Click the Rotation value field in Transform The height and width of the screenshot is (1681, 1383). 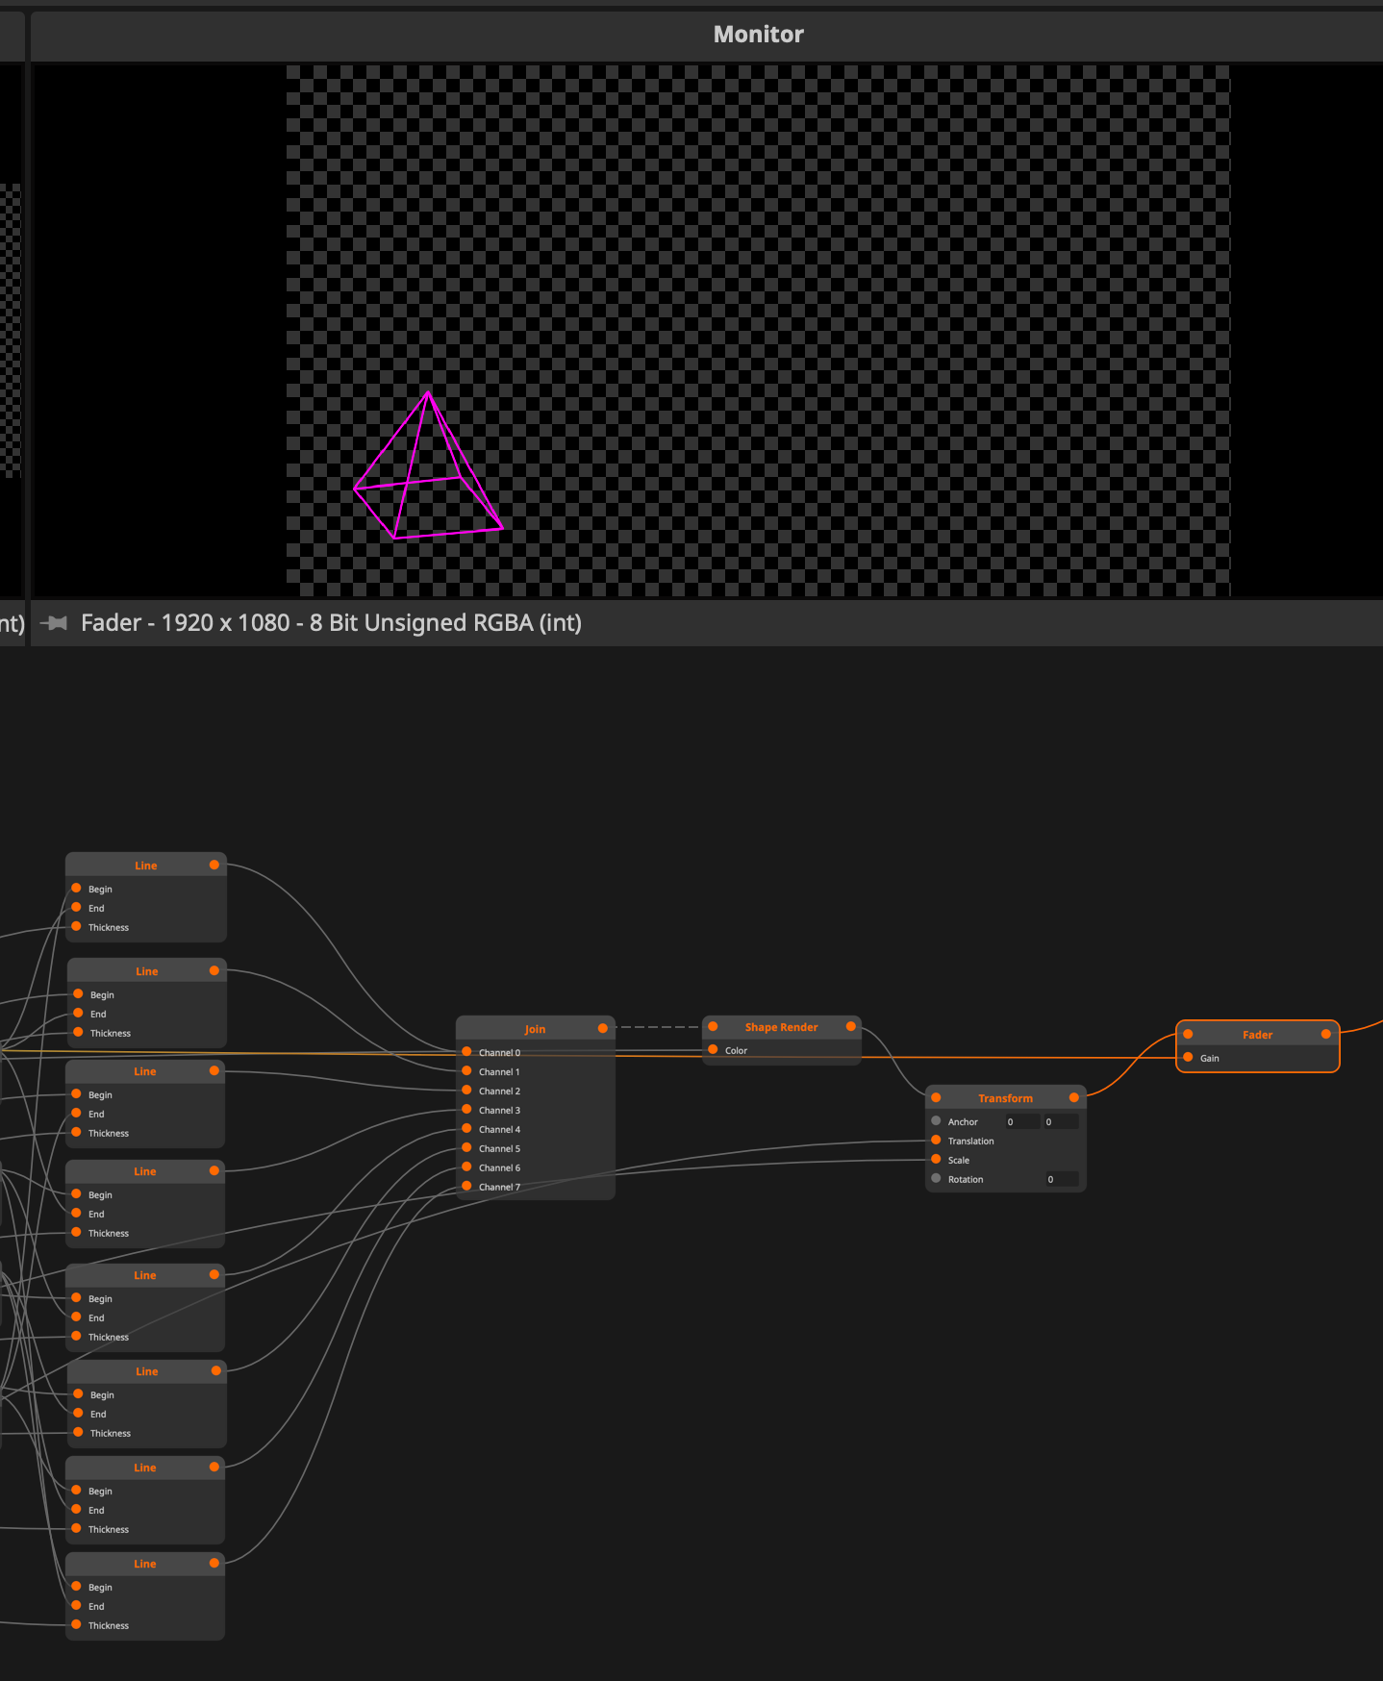tap(1061, 1179)
